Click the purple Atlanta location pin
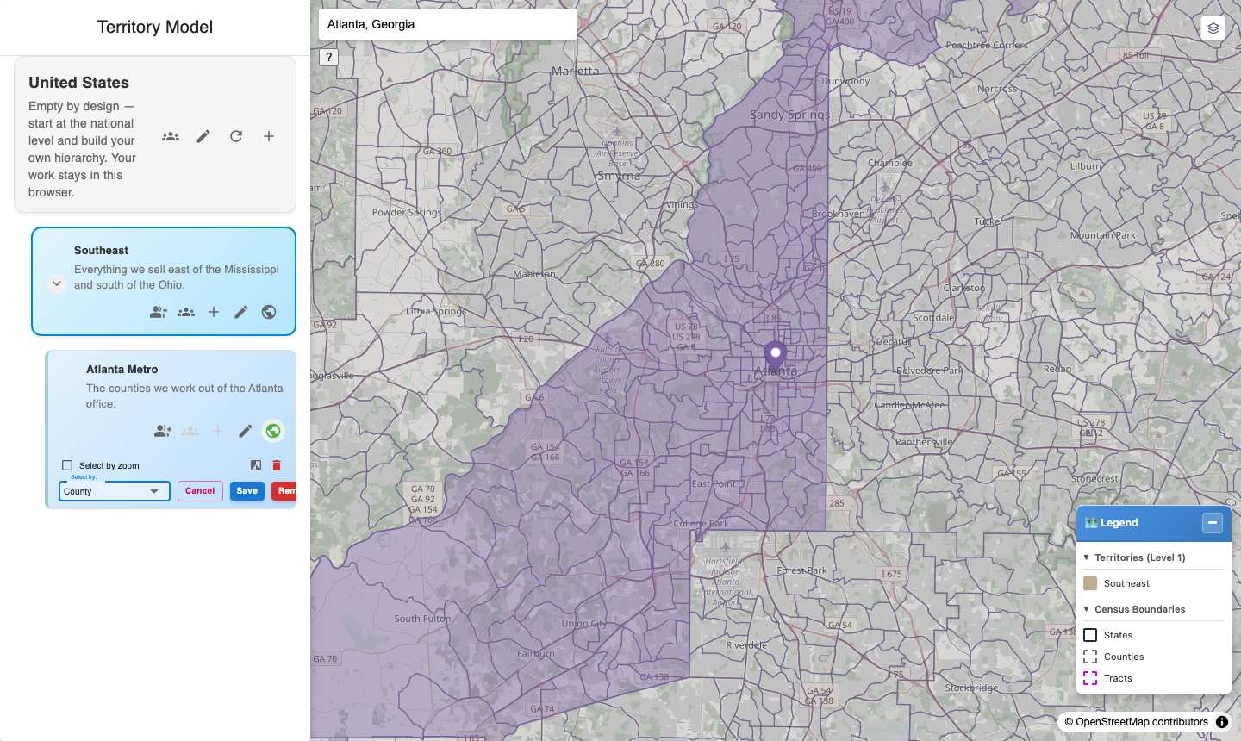This screenshot has width=1241, height=741. (x=776, y=355)
